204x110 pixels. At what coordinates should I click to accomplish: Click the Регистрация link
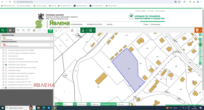(x=156, y=24)
